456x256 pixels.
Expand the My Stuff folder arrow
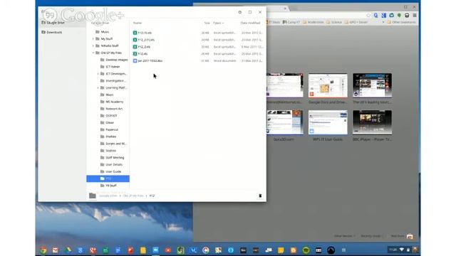point(93,38)
